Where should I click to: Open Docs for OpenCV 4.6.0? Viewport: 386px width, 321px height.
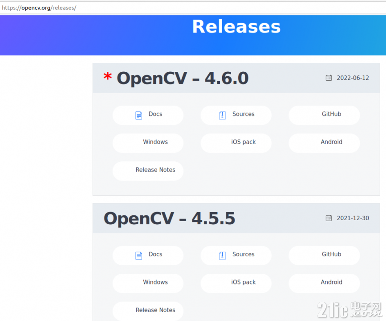[x=148, y=115]
